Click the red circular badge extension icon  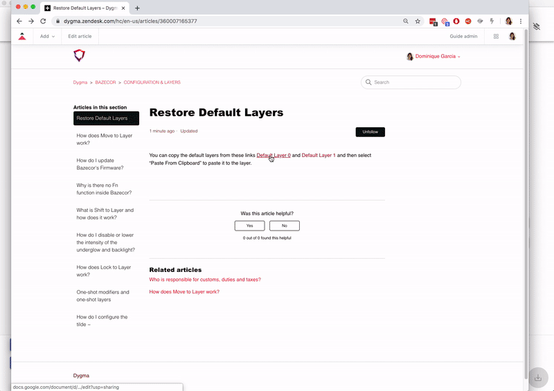click(468, 21)
